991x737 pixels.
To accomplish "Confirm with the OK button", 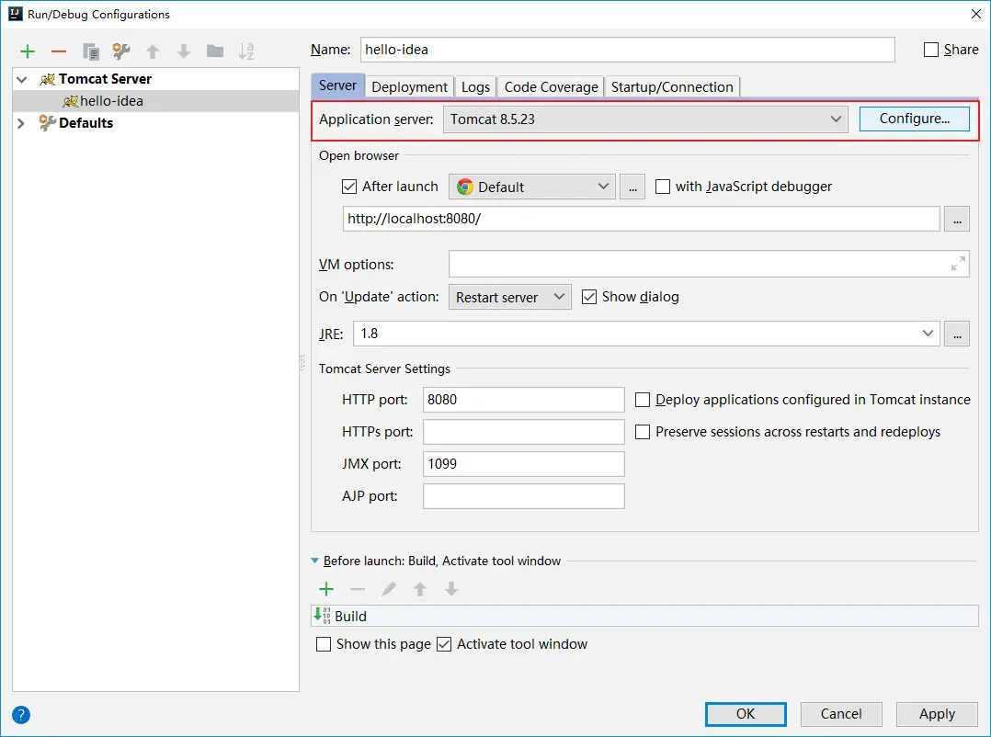I will coord(746,714).
